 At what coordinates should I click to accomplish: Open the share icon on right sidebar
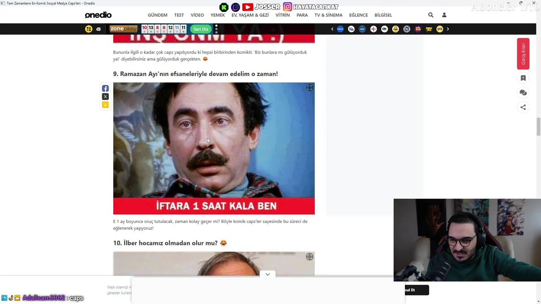tap(523, 107)
